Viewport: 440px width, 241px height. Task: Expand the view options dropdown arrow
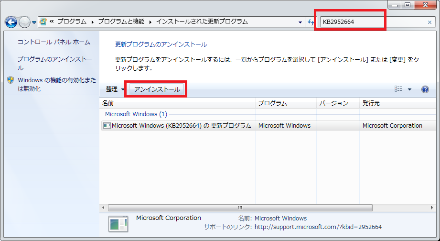coord(409,89)
